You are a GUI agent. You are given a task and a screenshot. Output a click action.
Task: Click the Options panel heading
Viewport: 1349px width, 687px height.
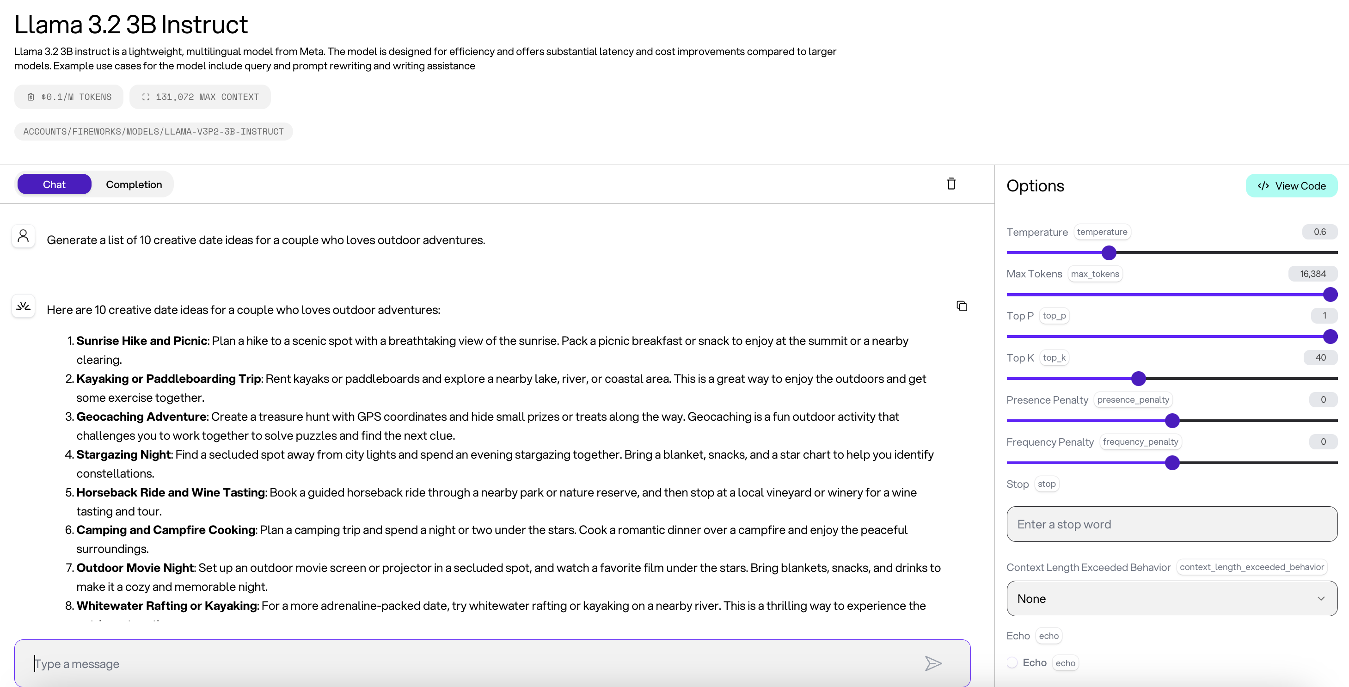[x=1035, y=186]
